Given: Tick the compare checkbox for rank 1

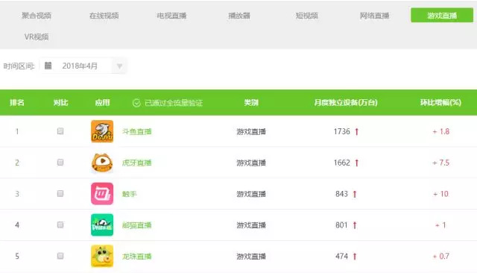Looking at the screenshot, I should tap(60, 131).
